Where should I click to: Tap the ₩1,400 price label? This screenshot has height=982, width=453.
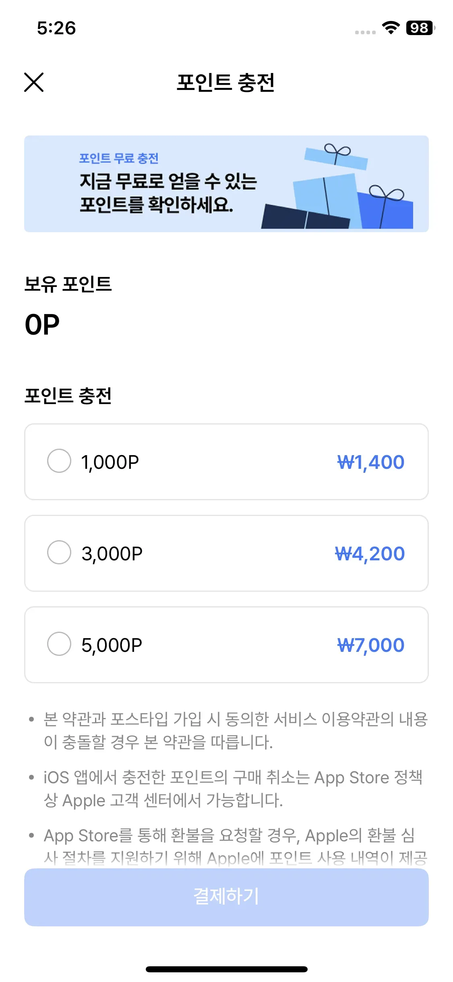coord(370,462)
